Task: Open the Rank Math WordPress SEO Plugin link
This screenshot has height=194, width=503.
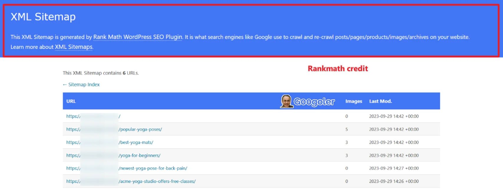Action: coord(138,37)
